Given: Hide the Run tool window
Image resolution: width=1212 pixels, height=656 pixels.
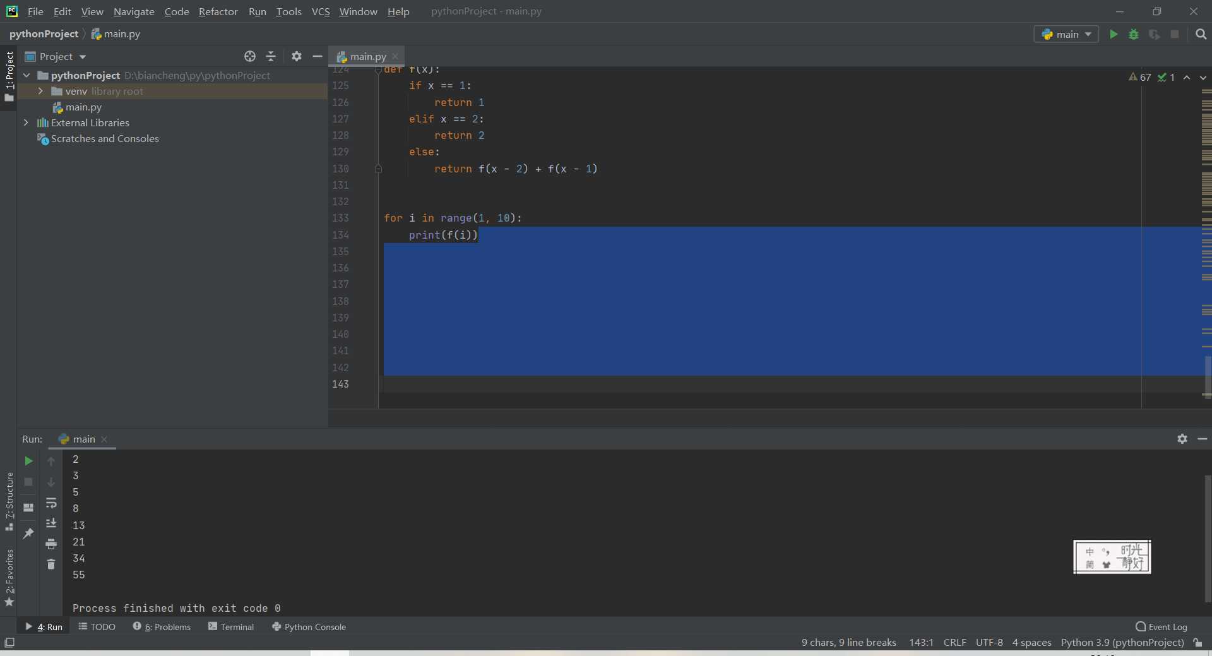Looking at the screenshot, I should (1203, 439).
